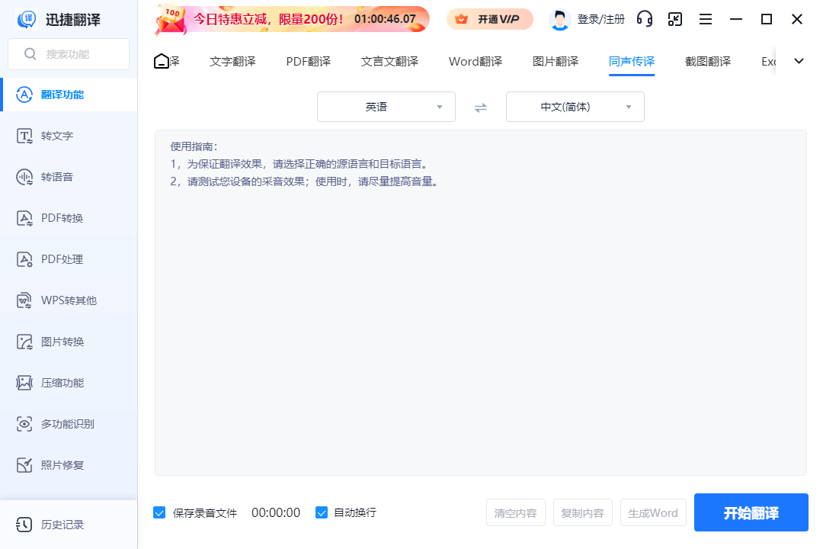Switch to the PDF翻译 tab
This screenshot has height=549, width=823.
click(x=309, y=62)
